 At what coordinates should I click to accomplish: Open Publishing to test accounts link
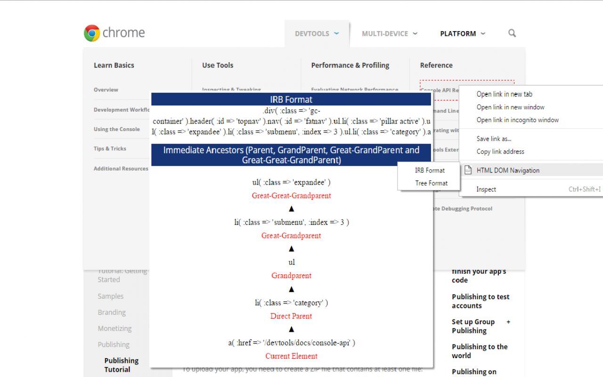(x=481, y=301)
